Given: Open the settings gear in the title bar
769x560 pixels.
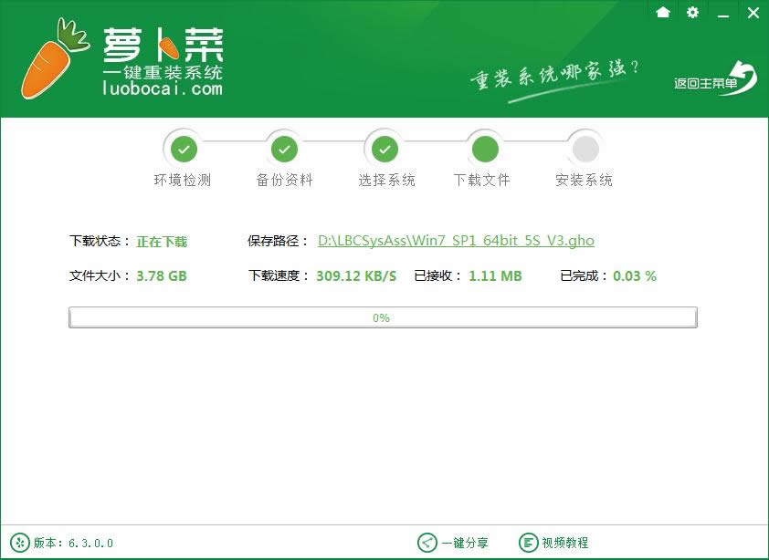Looking at the screenshot, I should (692, 13).
